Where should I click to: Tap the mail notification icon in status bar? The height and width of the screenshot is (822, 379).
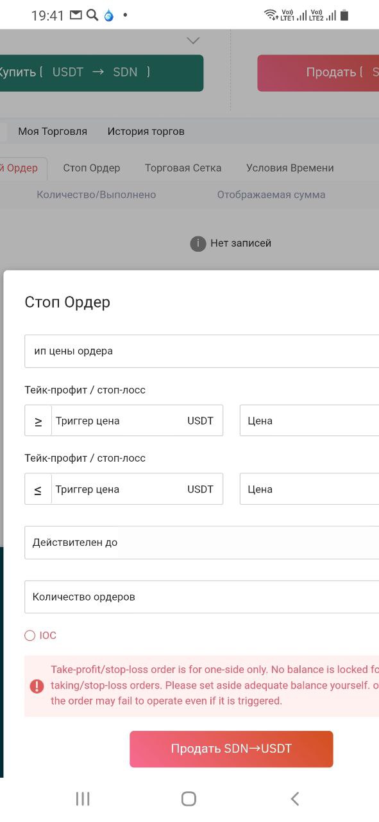pyautogui.click(x=76, y=15)
